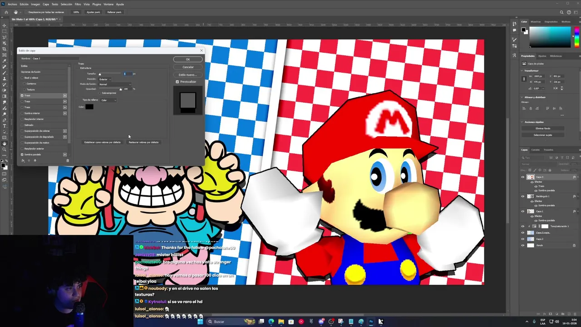Screen dimensions: 581x327
Task: Select the Zoom tool
Action: pyautogui.click(x=4, y=149)
